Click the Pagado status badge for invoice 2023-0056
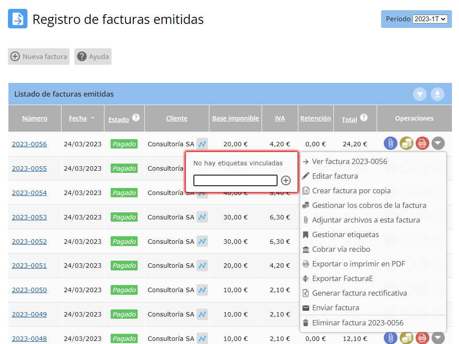Image resolution: width=459 pixels, height=344 pixels. (124, 144)
